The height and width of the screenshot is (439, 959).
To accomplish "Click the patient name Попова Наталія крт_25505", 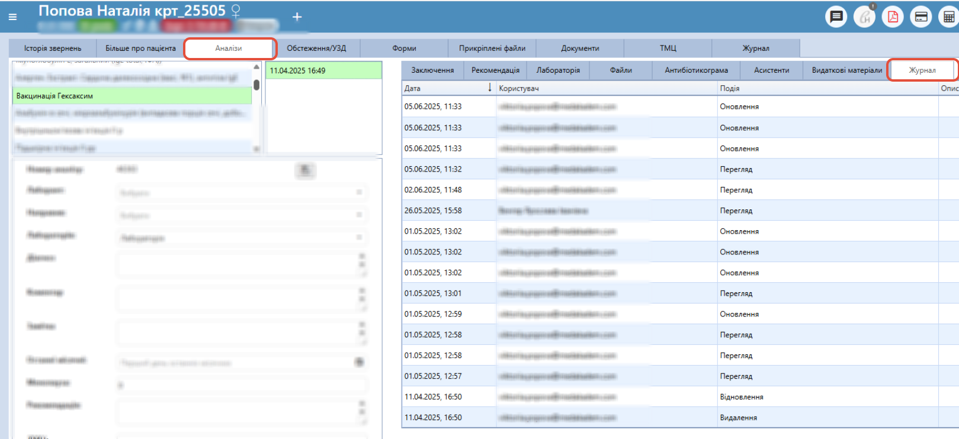I will (132, 11).
